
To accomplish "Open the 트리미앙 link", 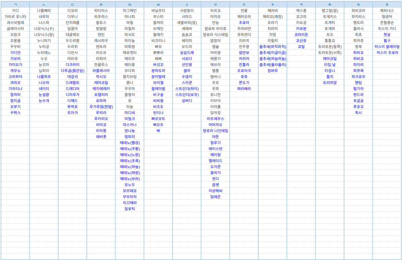I will (x=330, y=83).
